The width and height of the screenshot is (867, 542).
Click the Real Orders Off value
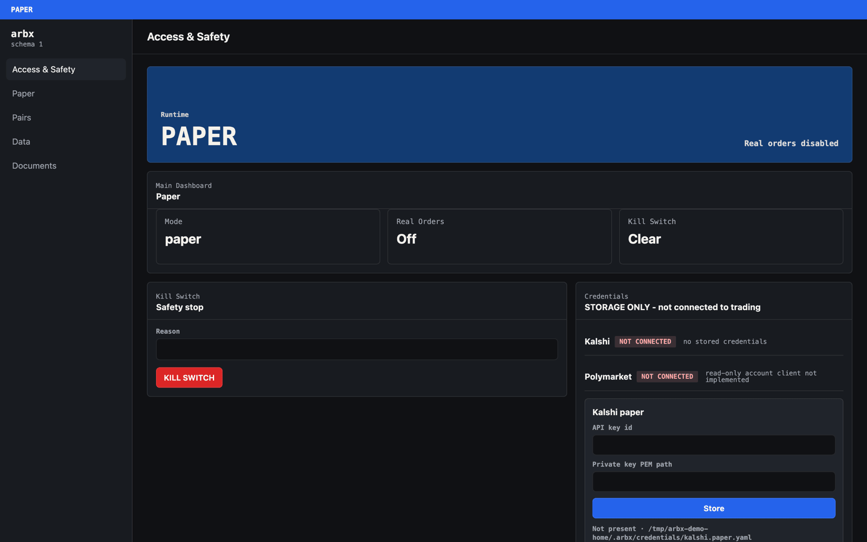click(406, 239)
